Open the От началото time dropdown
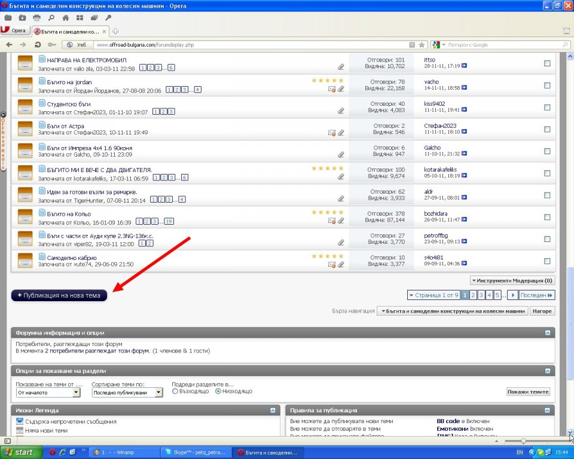574x459 pixels. [48, 393]
